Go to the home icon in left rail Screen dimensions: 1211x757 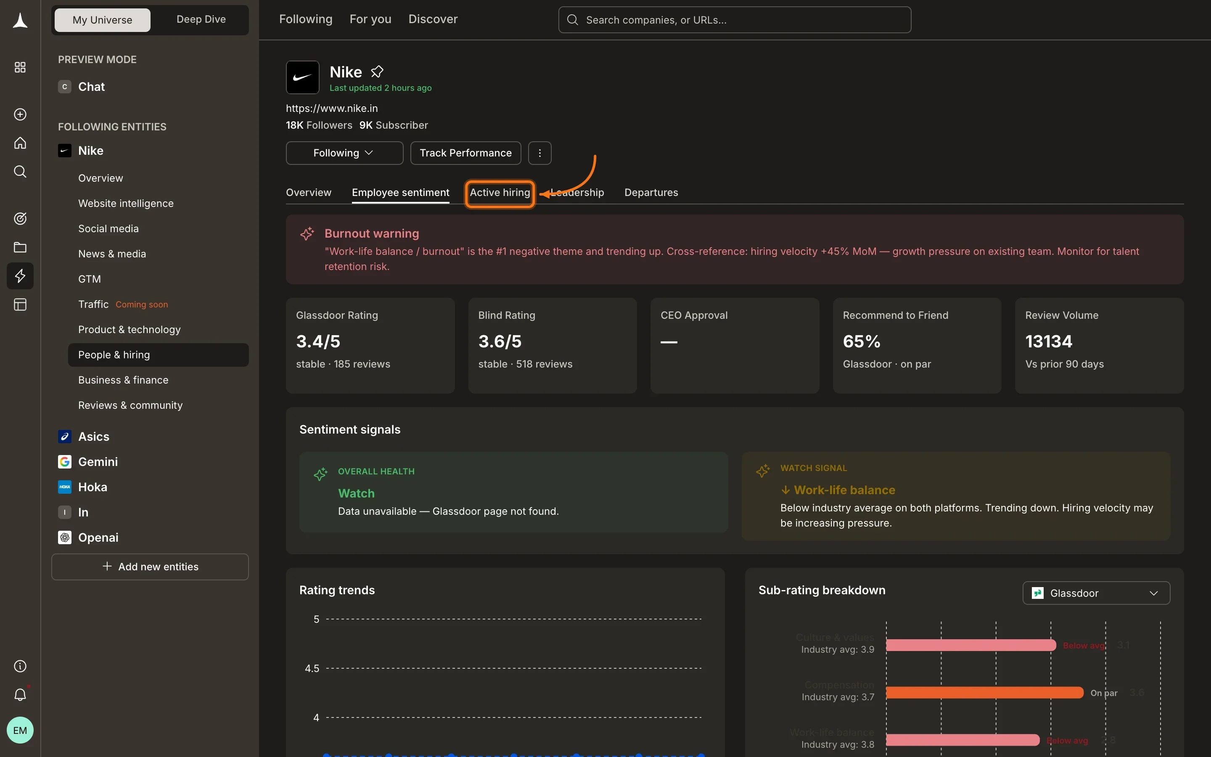pyautogui.click(x=20, y=143)
